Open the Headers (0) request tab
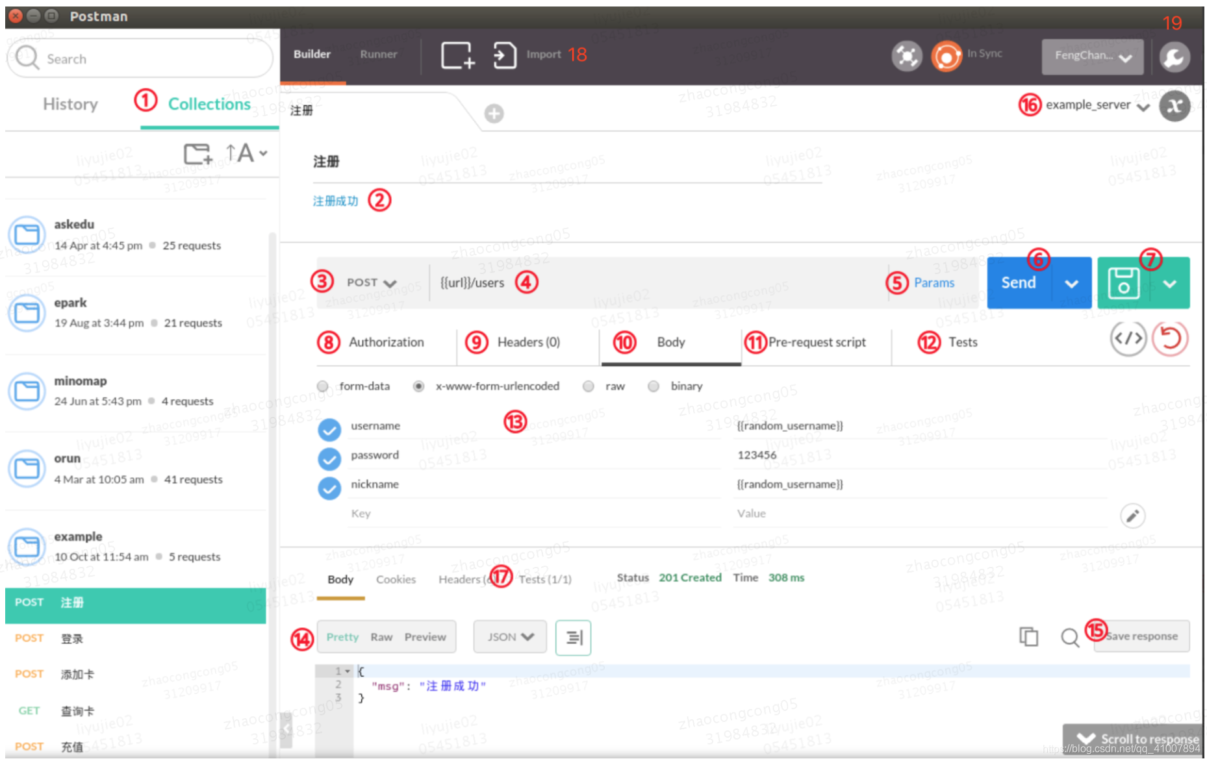The height and width of the screenshot is (761, 1207). pos(529,342)
